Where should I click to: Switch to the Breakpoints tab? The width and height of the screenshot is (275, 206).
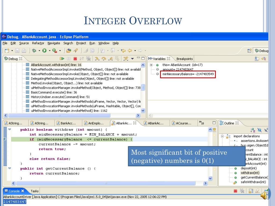pyautogui.click(x=184, y=59)
